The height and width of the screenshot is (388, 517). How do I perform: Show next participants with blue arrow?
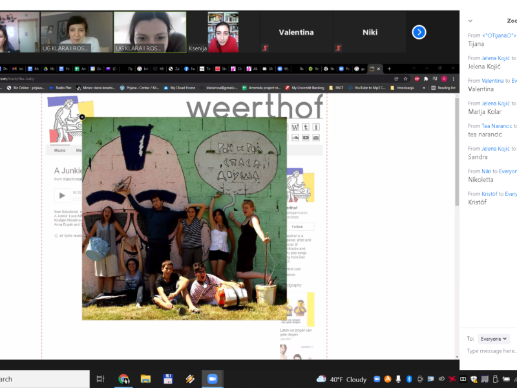(419, 32)
